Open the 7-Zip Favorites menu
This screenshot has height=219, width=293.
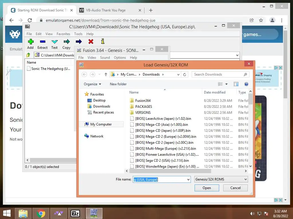pos(63,34)
